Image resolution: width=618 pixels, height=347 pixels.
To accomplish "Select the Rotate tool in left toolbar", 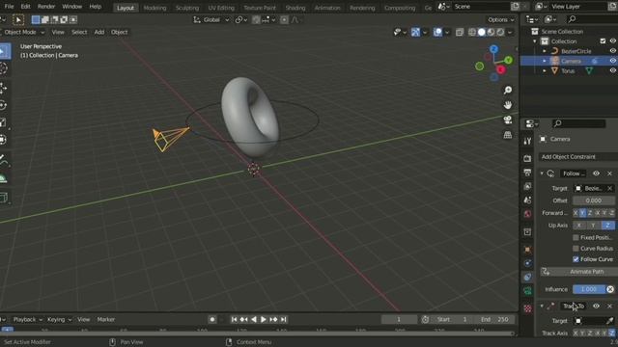I will click(4, 105).
